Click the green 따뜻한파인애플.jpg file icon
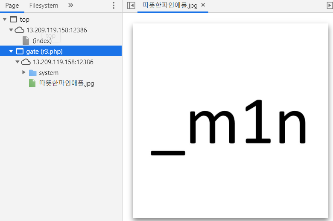 32,83
